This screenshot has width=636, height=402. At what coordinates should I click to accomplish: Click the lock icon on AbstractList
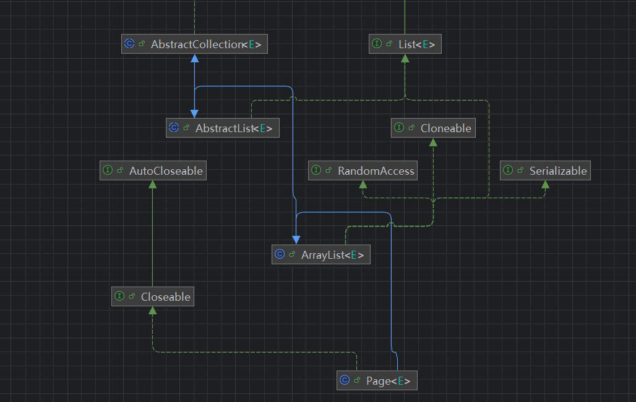pyautogui.click(x=186, y=128)
